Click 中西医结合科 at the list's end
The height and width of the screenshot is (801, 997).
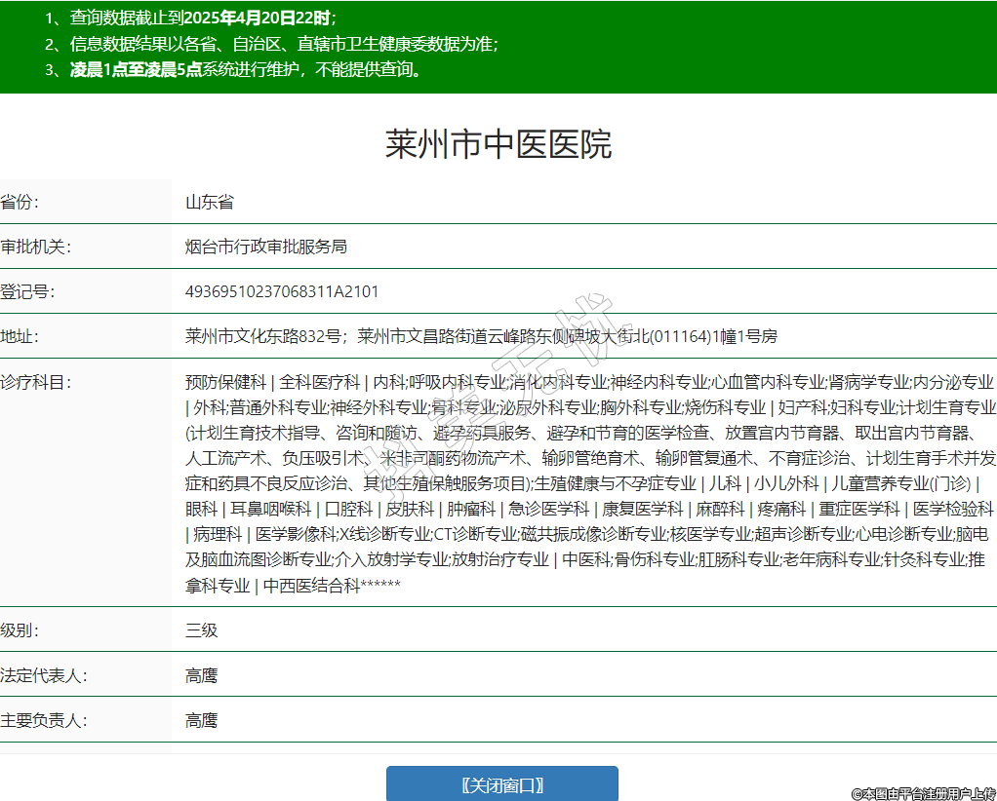(312, 585)
